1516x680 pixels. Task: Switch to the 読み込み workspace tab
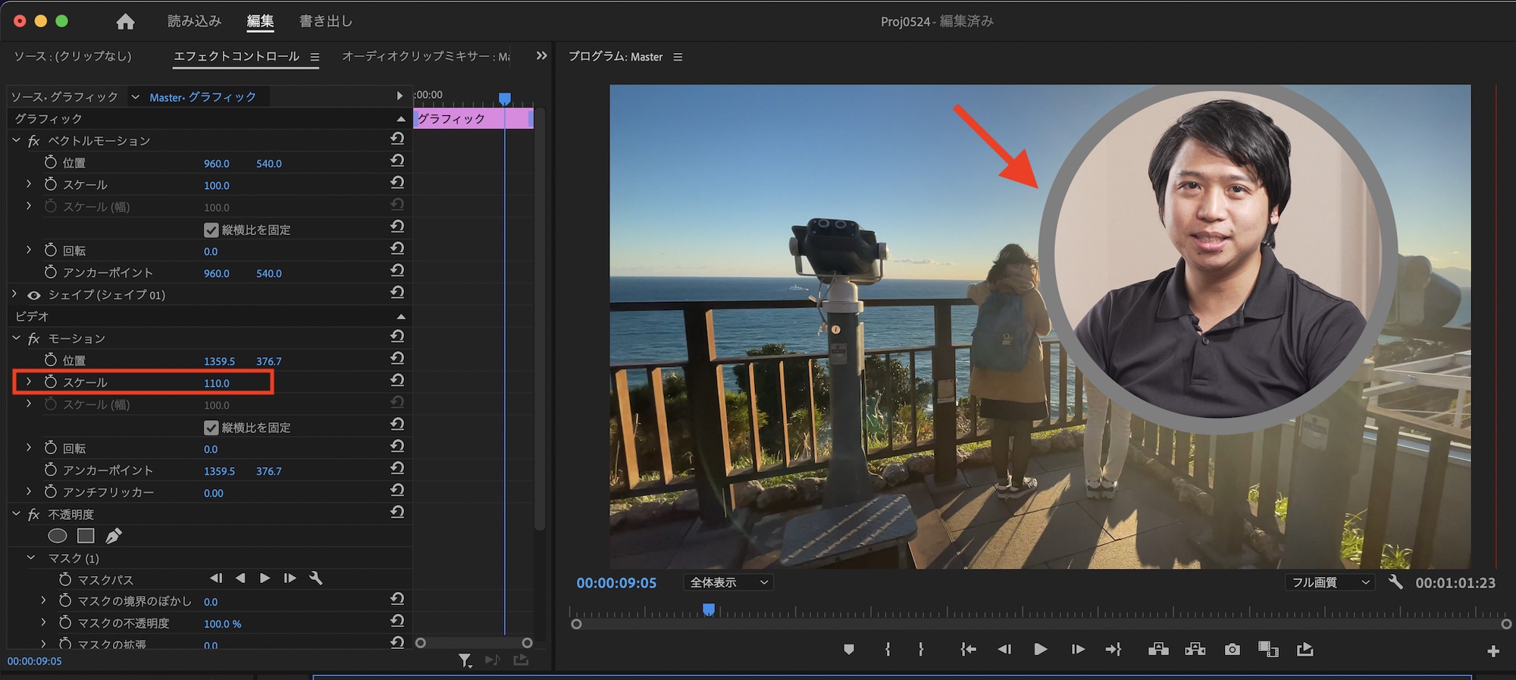(x=194, y=21)
